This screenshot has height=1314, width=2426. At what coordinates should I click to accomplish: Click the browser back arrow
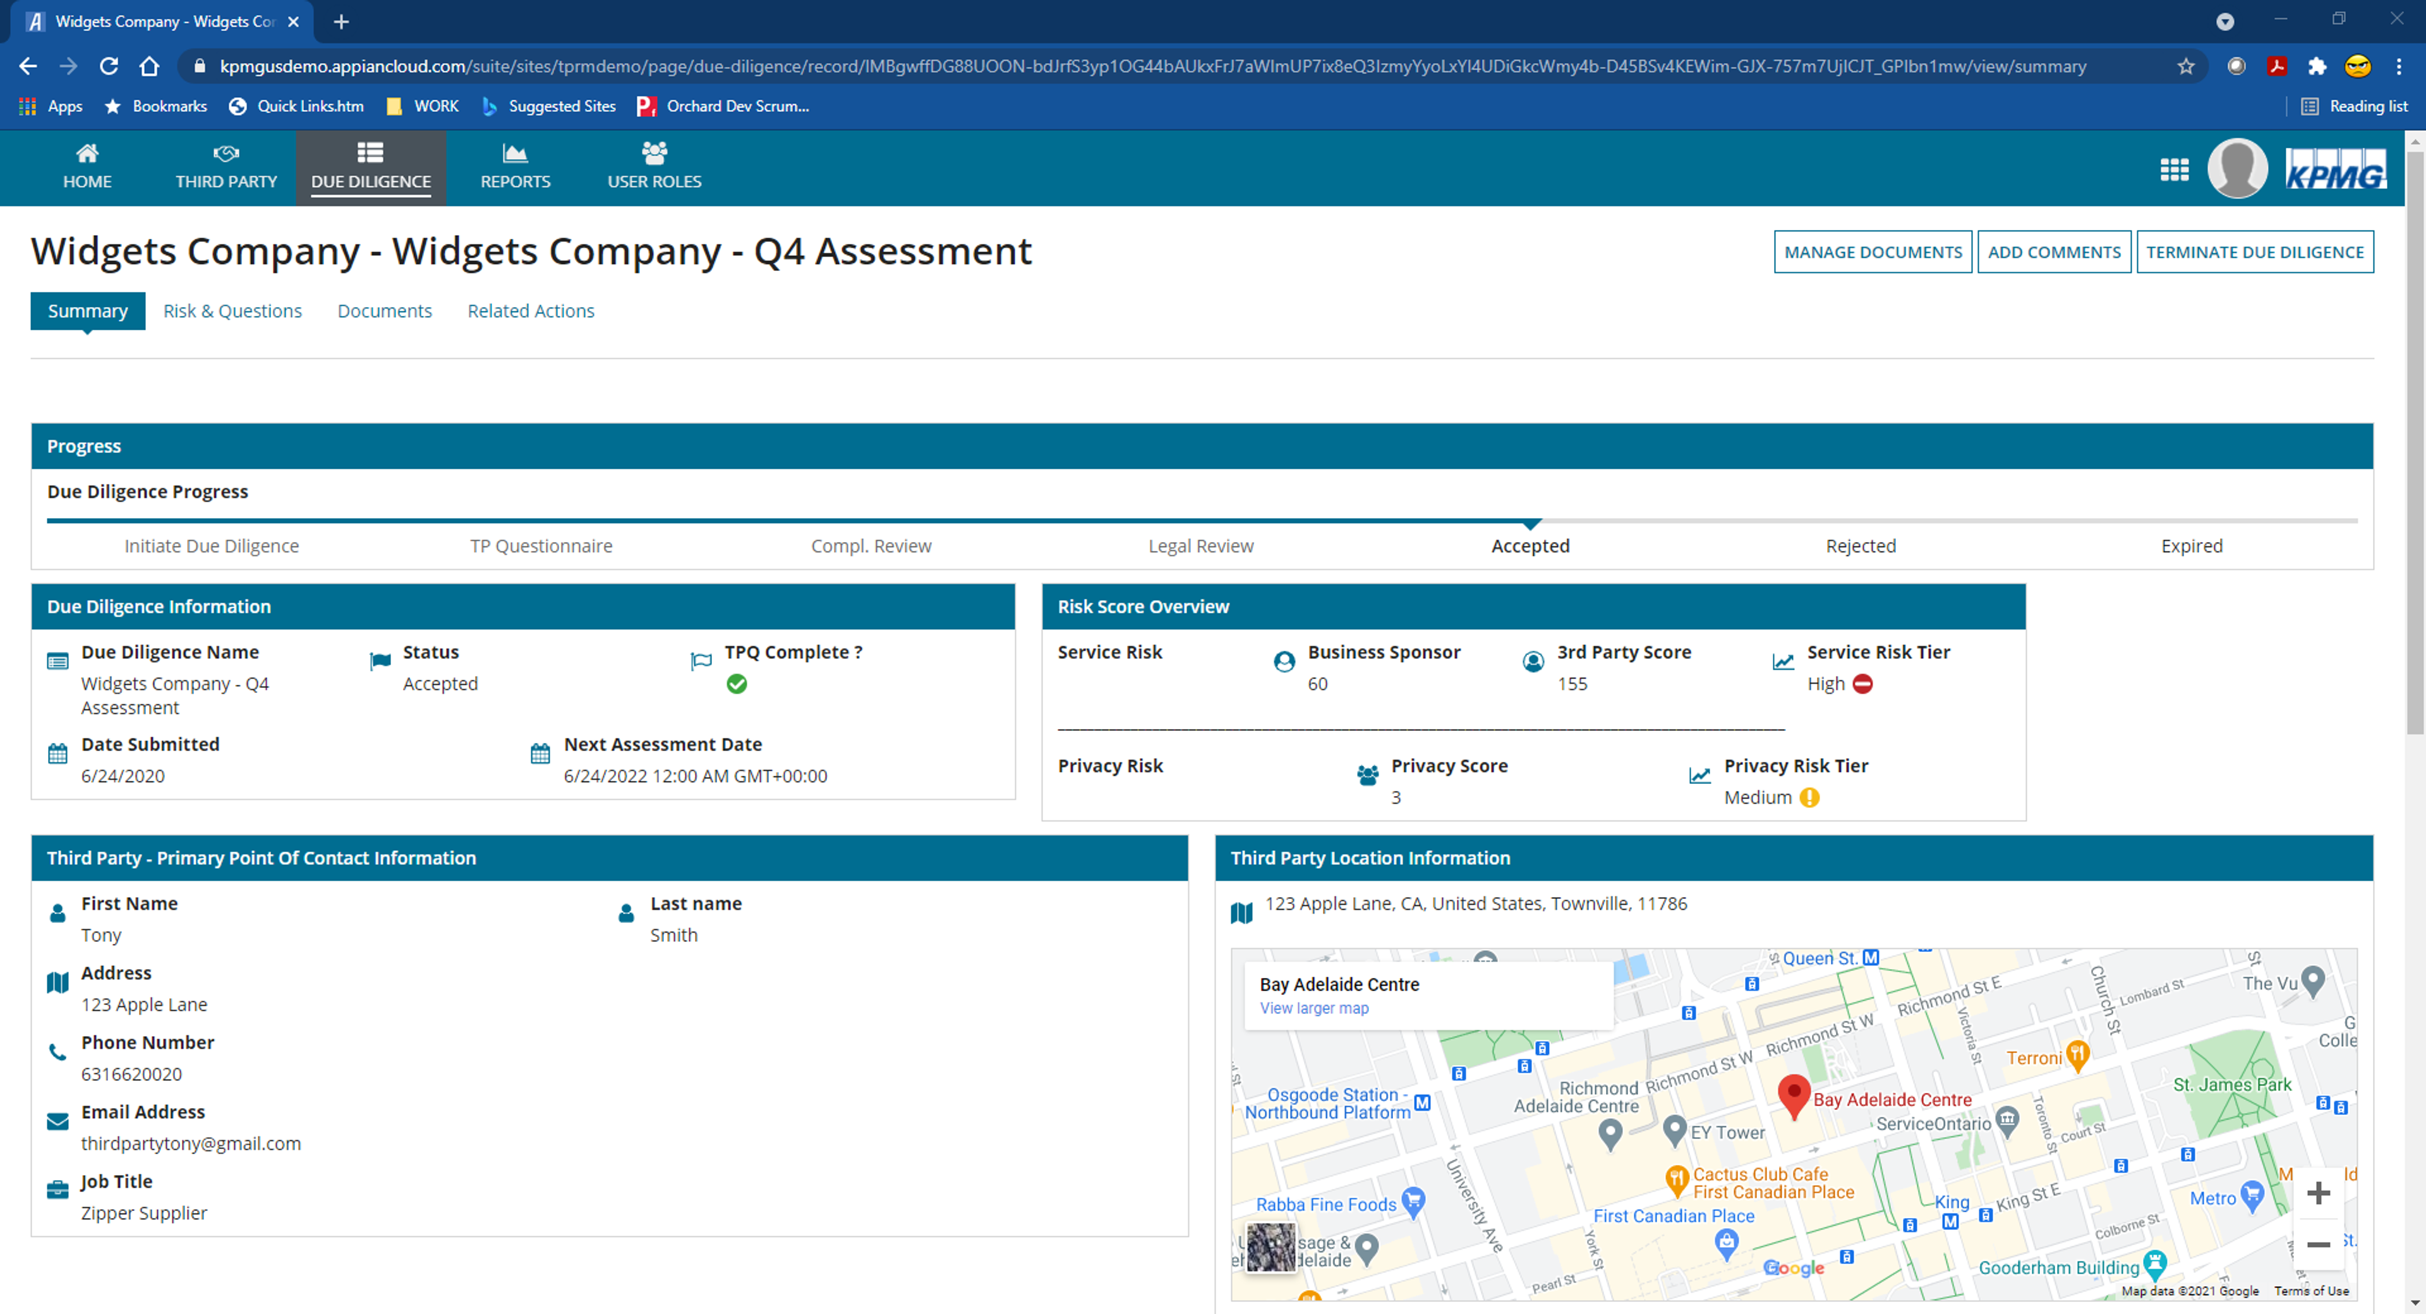(28, 66)
